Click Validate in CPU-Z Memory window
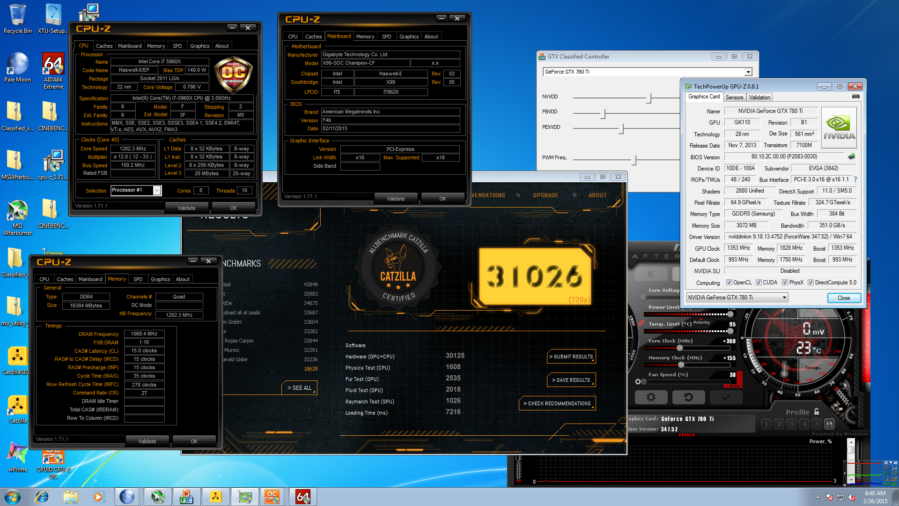Image resolution: width=899 pixels, height=506 pixels. (147, 441)
